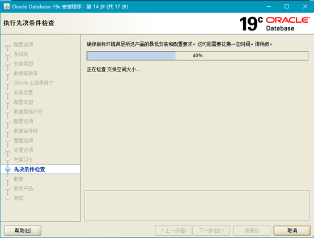This screenshot has width=314, height=238.
Task: Select 数据库存储 step in sidebar
Action: point(26,131)
